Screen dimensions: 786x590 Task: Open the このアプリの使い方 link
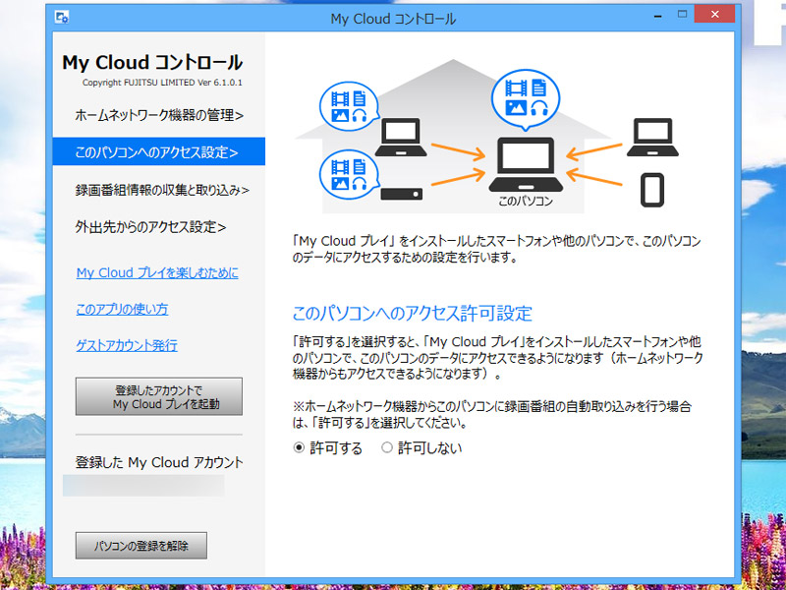(x=122, y=309)
